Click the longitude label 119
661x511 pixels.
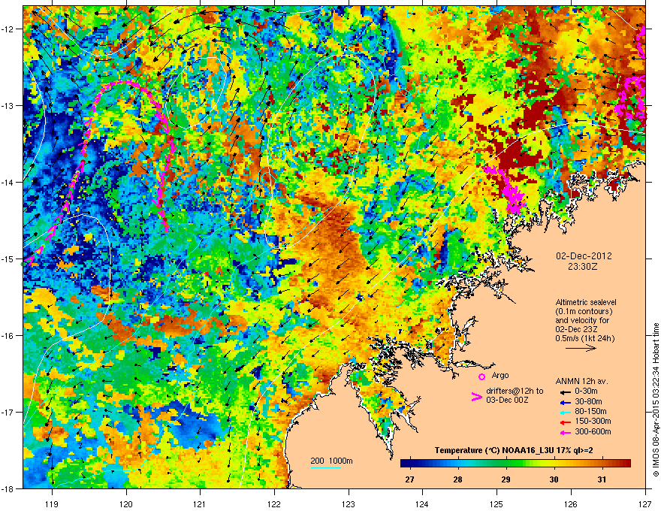52,504
